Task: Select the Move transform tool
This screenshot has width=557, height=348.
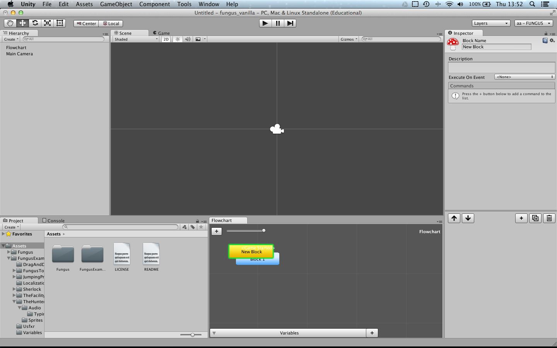Action: click(22, 23)
